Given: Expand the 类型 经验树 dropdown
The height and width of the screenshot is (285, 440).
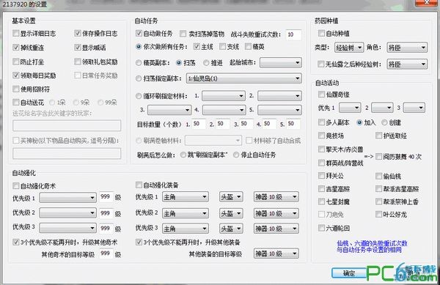Looking at the screenshot, I should pos(349,48).
